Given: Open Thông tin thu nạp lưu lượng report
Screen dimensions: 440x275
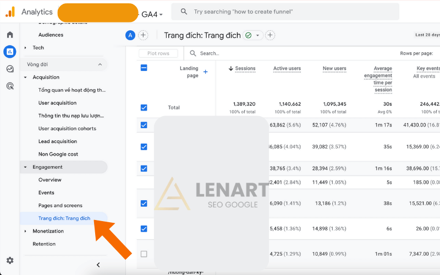Looking at the screenshot, I should coord(71,116).
